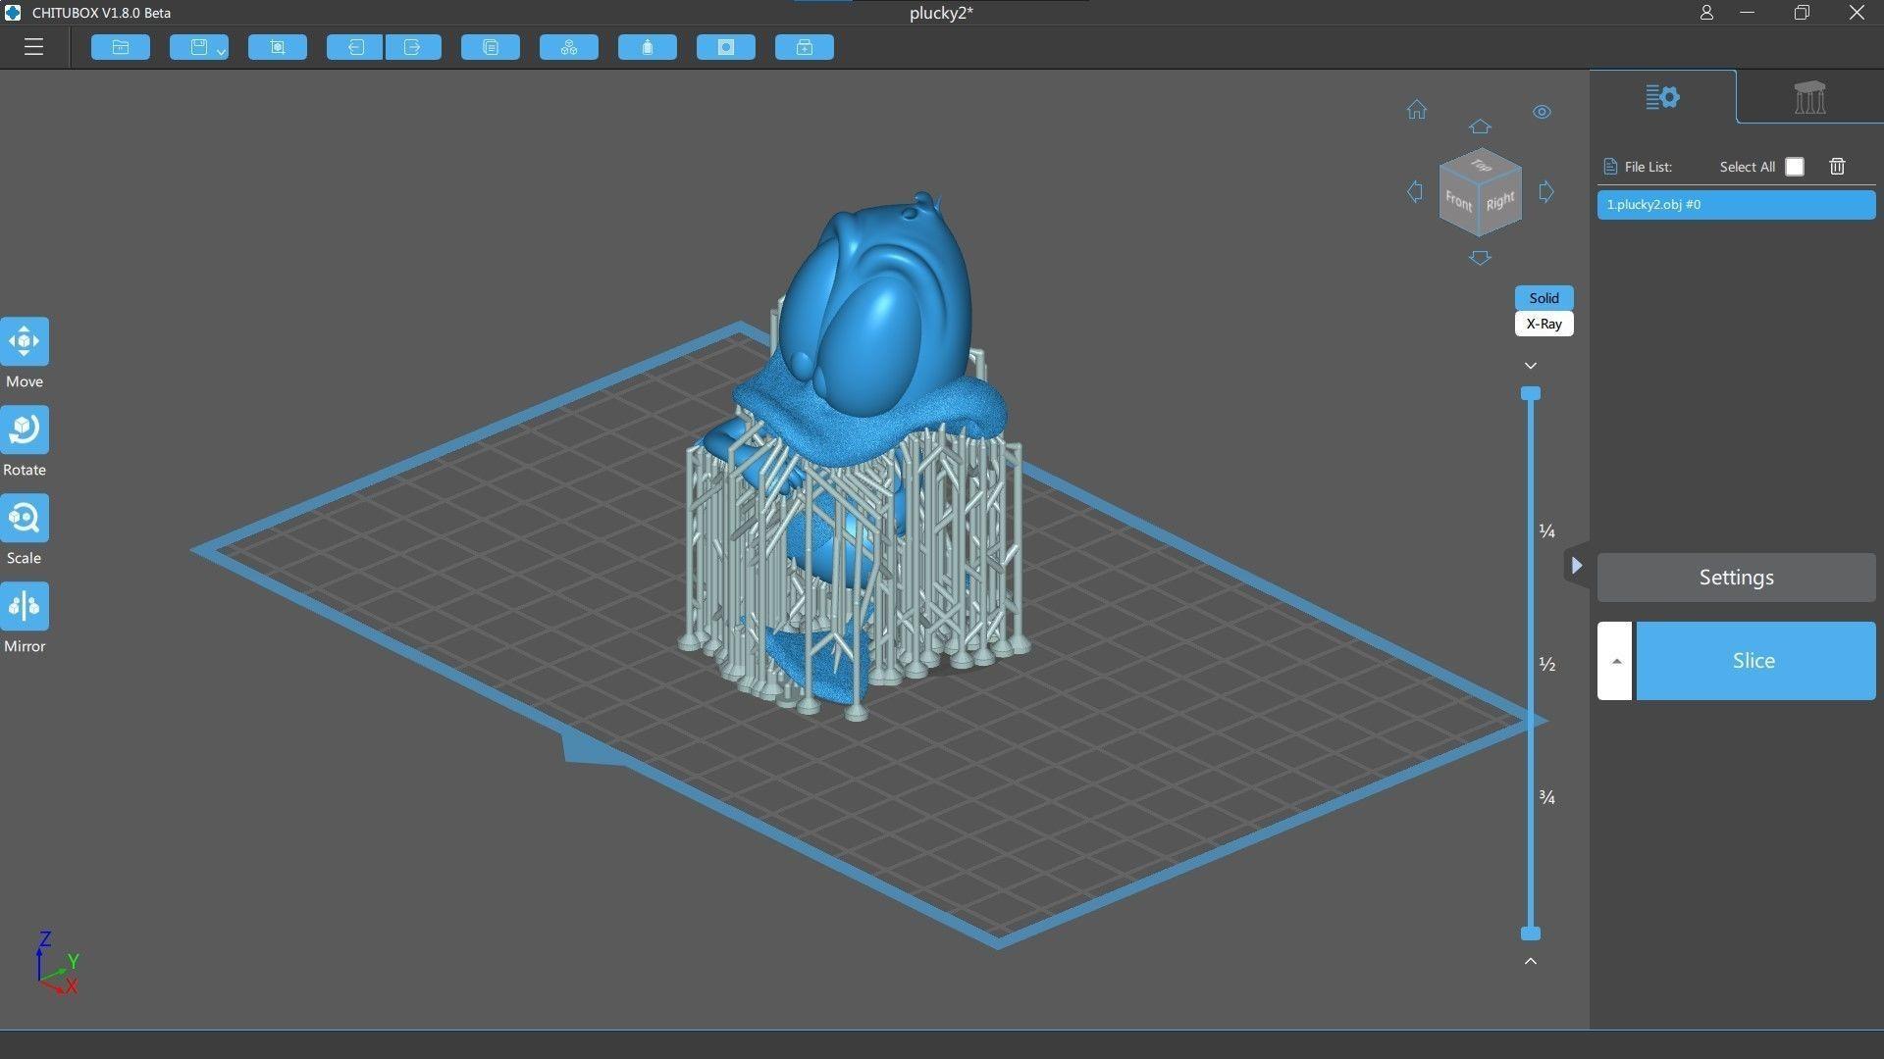Toggle X-Ray view mode
The height and width of the screenshot is (1059, 1884).
point(1543,324)
